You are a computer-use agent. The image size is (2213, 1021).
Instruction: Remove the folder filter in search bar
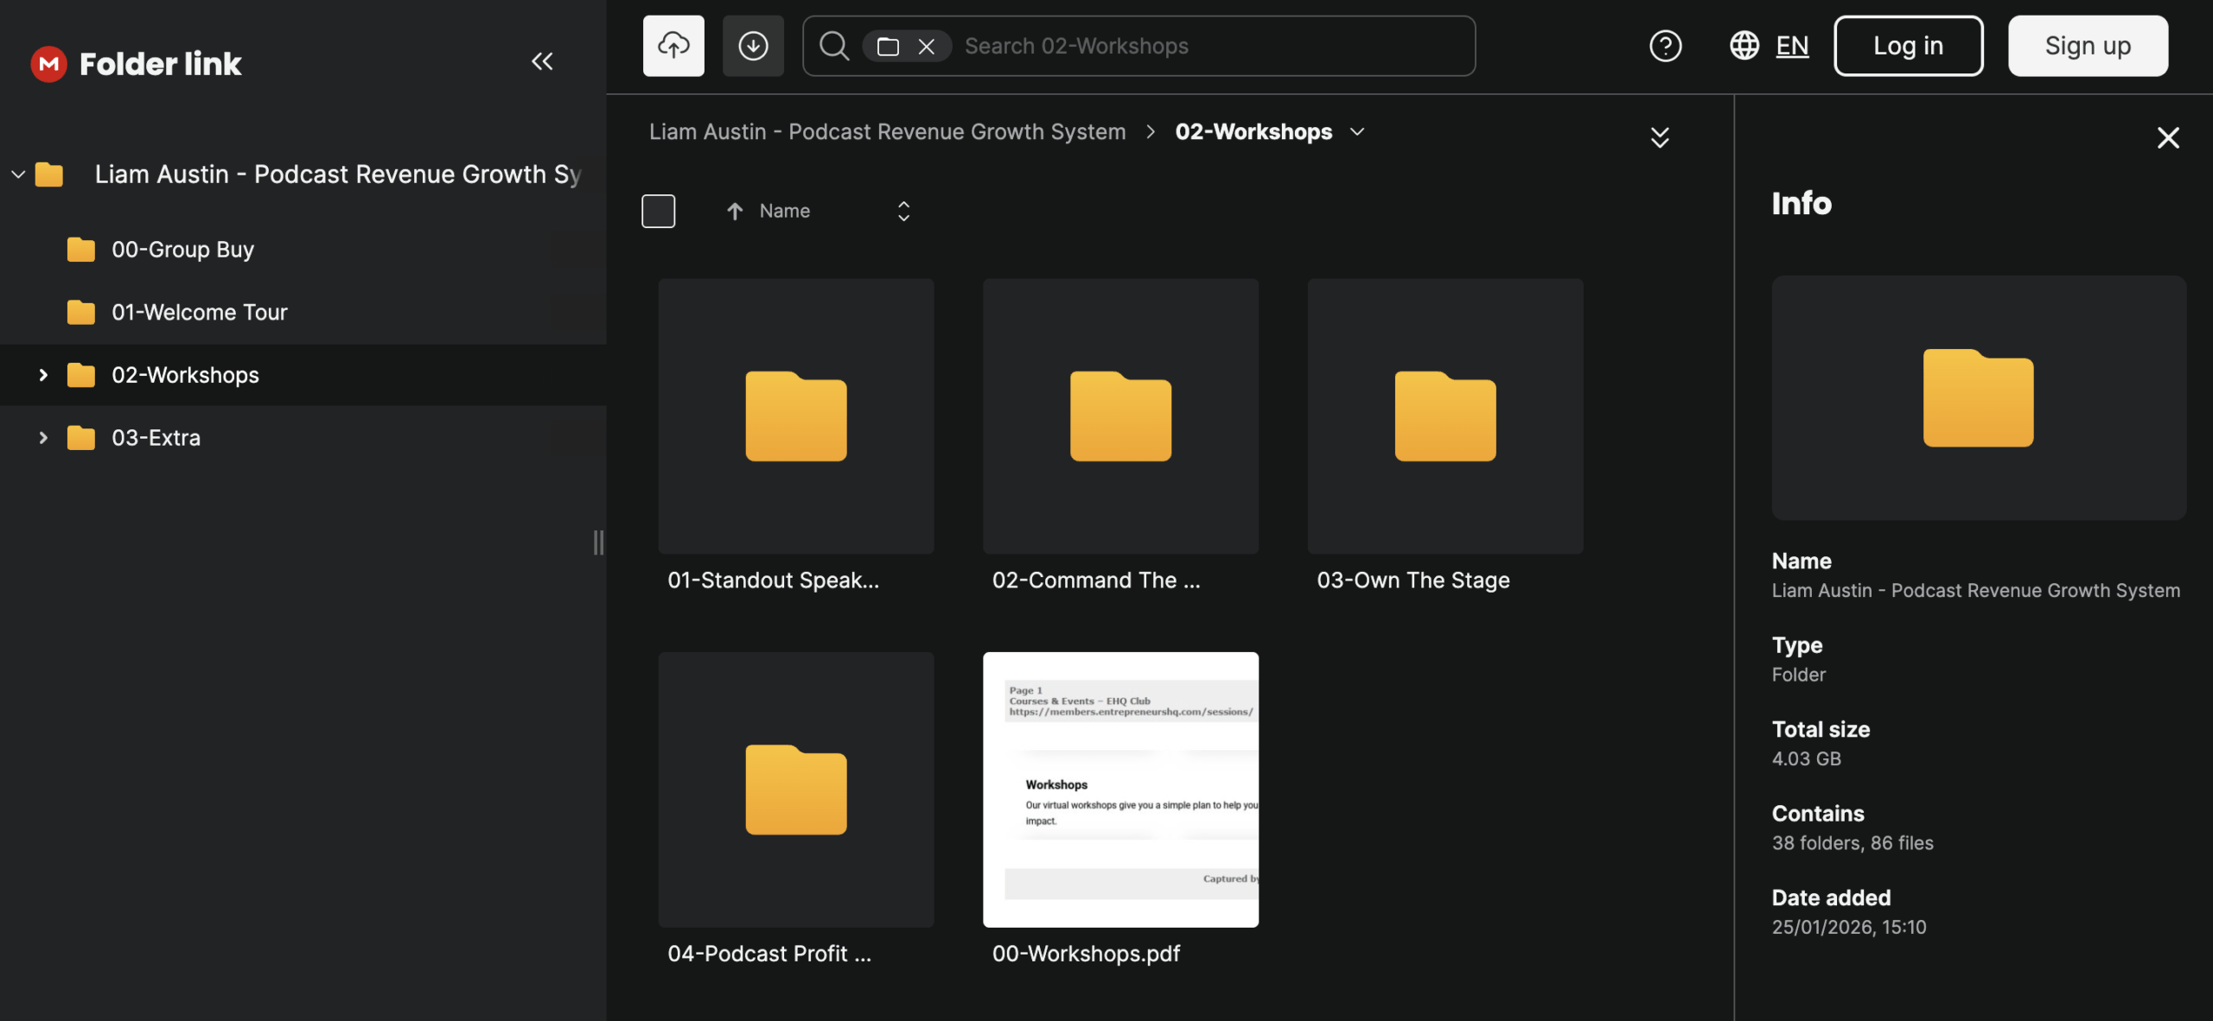[x=926, y=46]
